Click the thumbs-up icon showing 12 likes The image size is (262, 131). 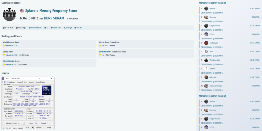click(x=45, y=28)
